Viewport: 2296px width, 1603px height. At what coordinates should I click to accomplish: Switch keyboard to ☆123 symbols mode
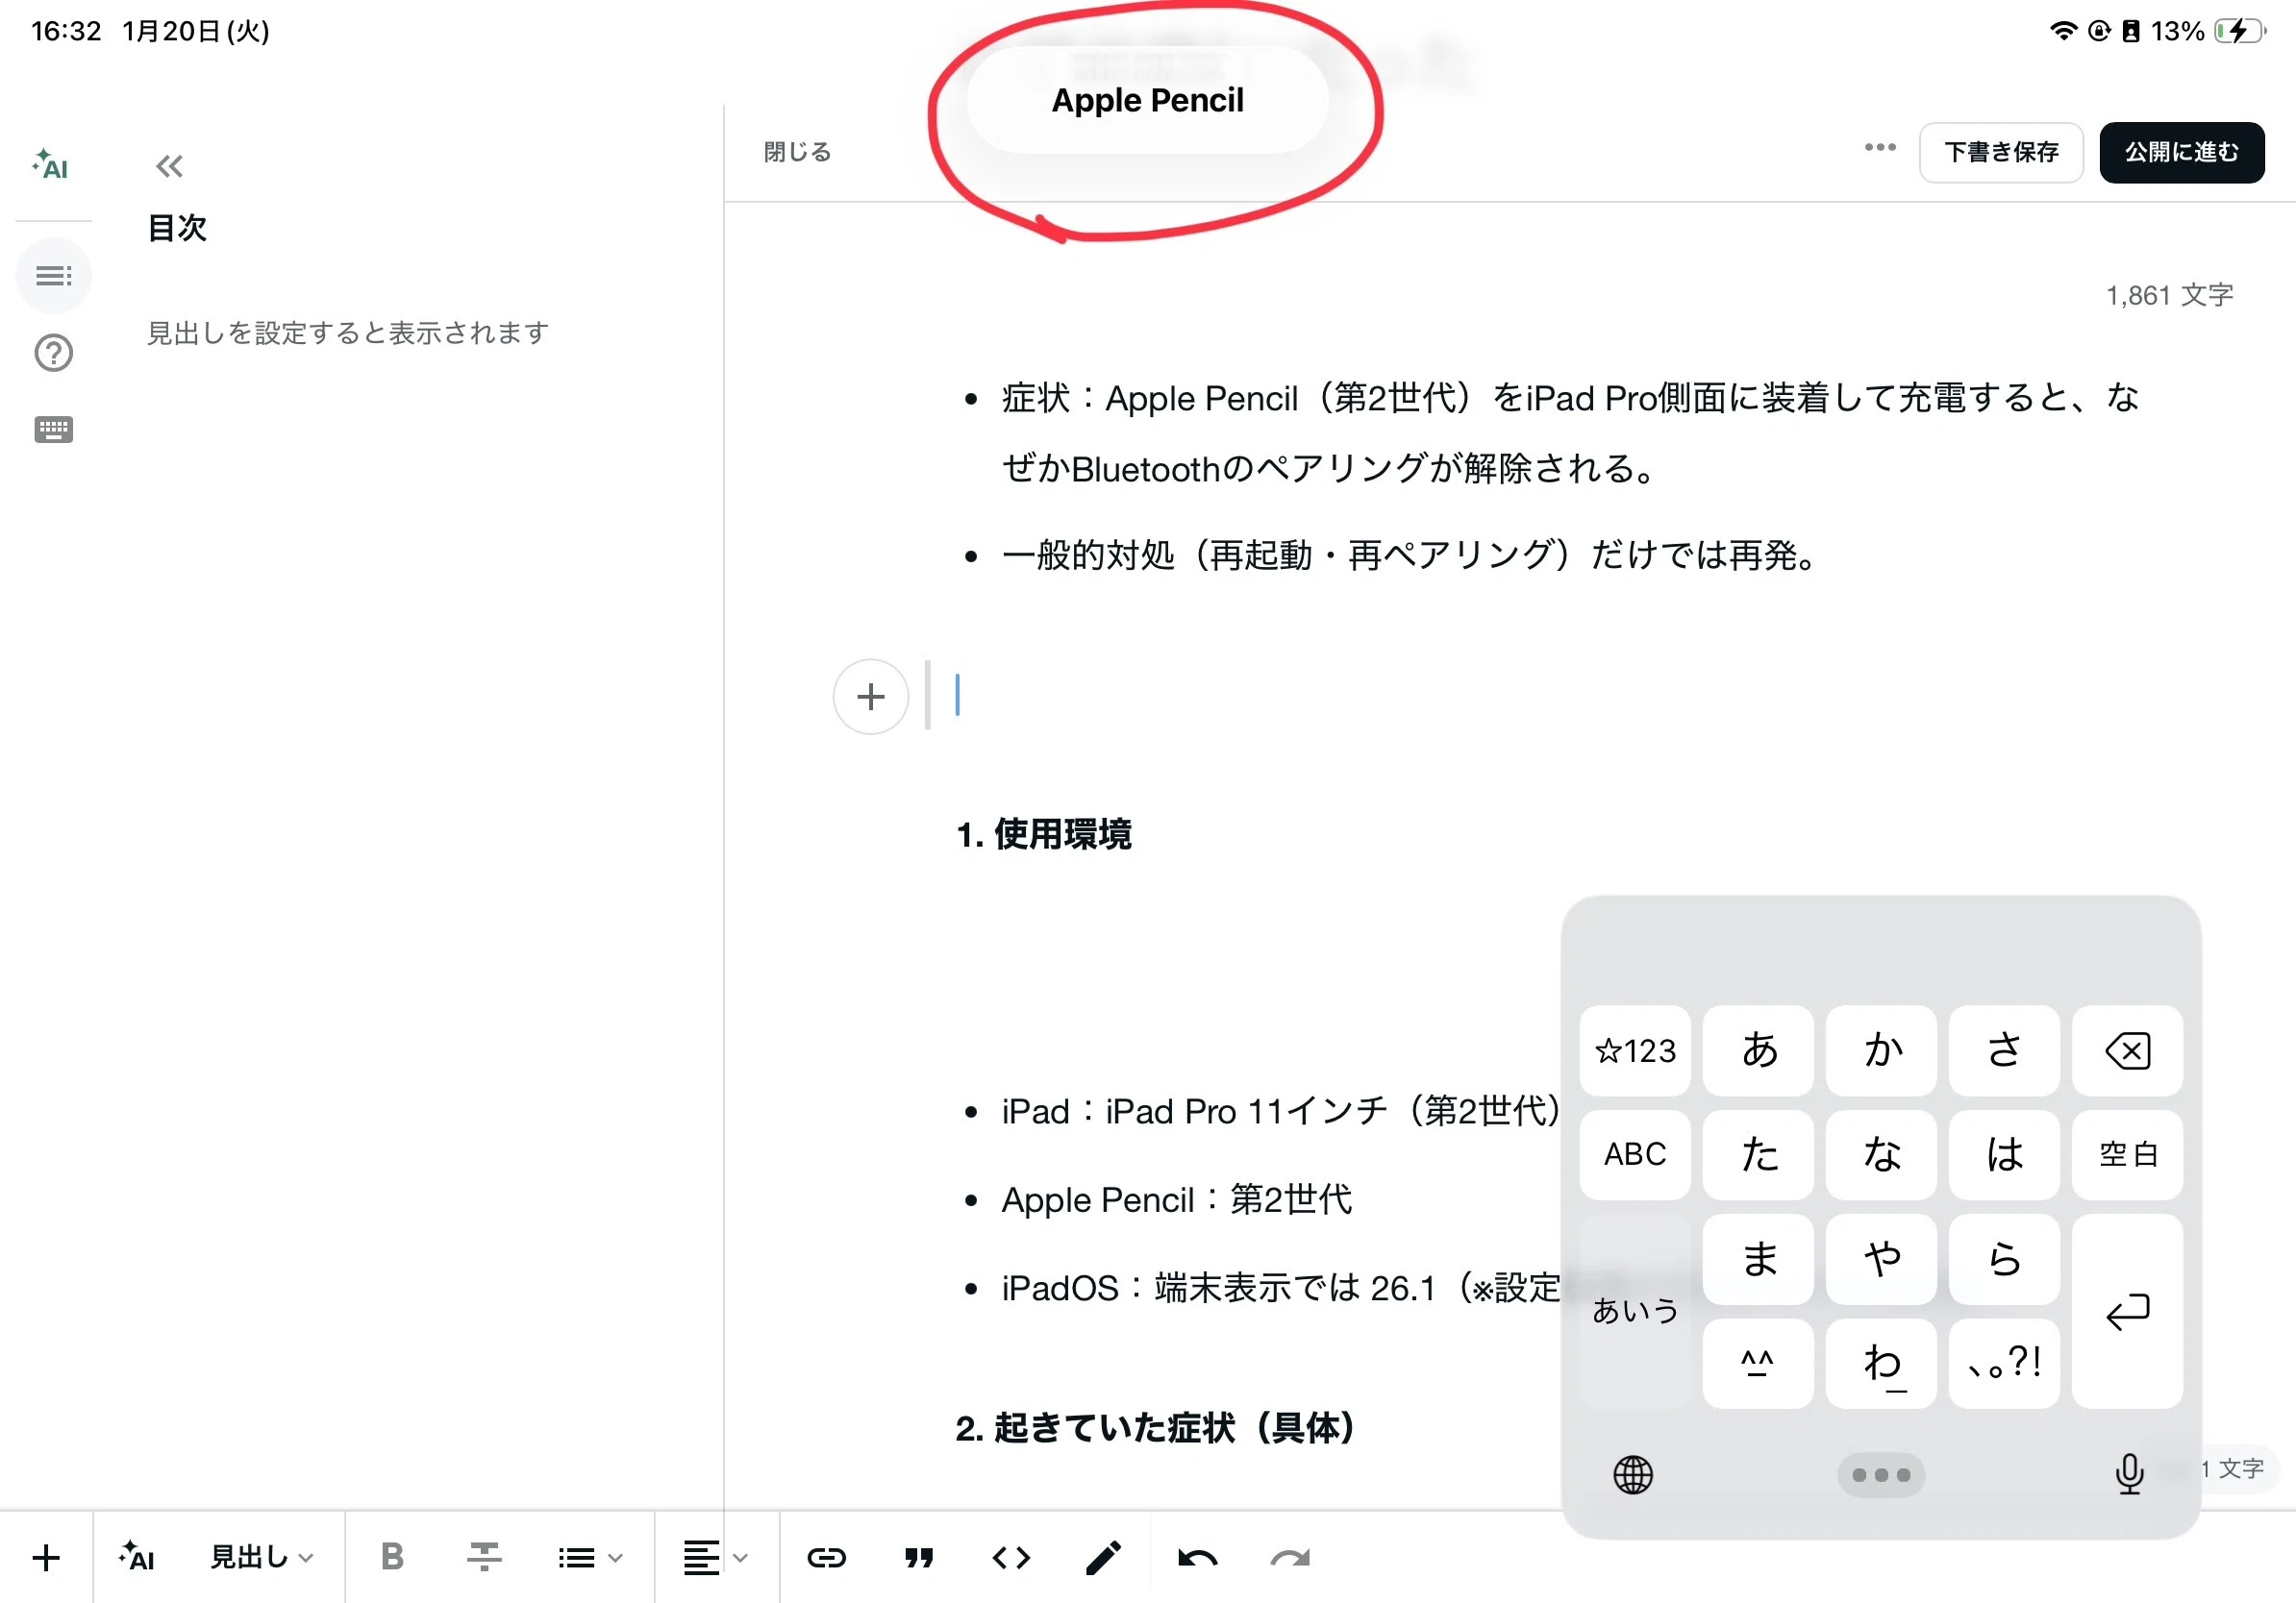tap(1635, 1050)
